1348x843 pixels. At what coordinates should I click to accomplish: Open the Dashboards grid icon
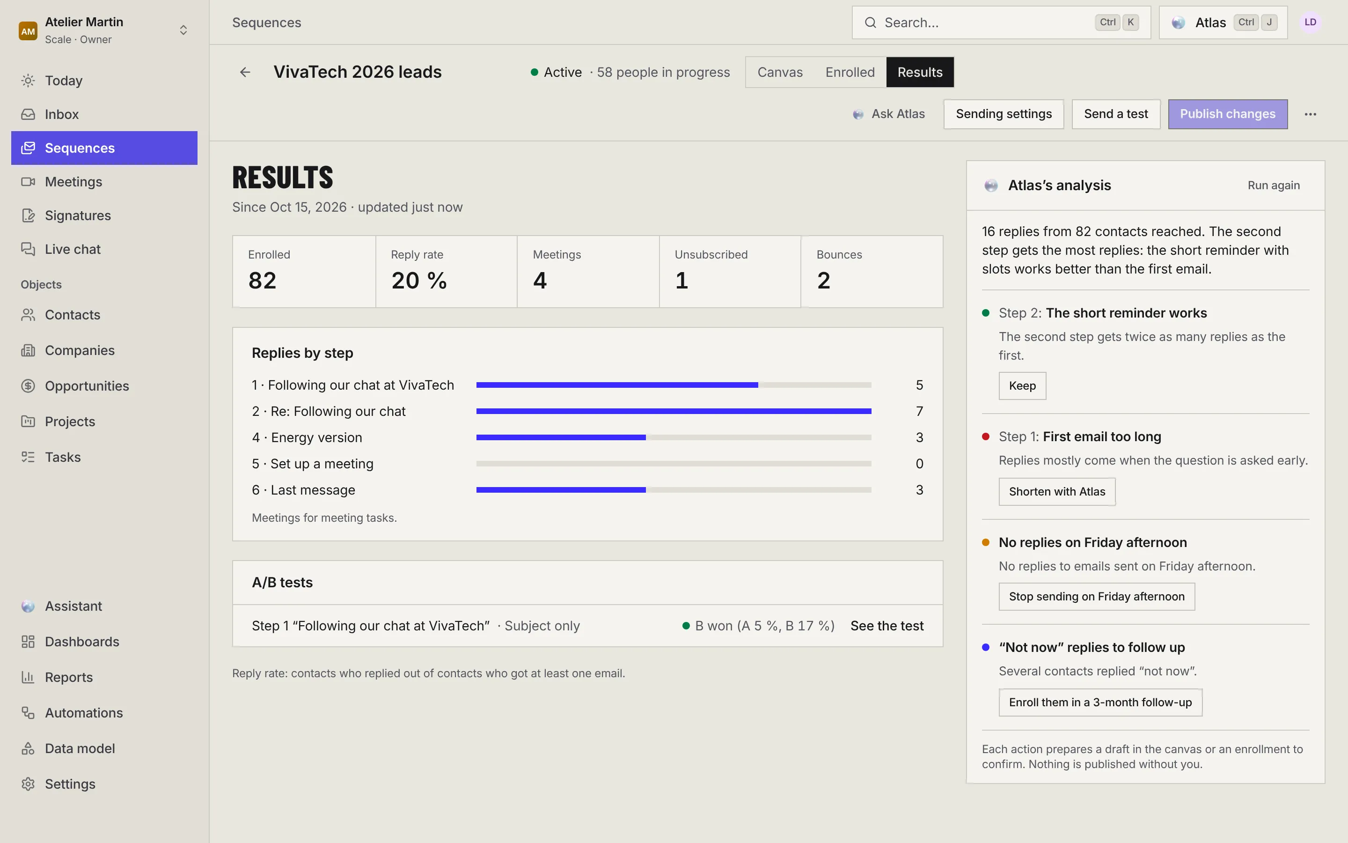coord(28,642)
